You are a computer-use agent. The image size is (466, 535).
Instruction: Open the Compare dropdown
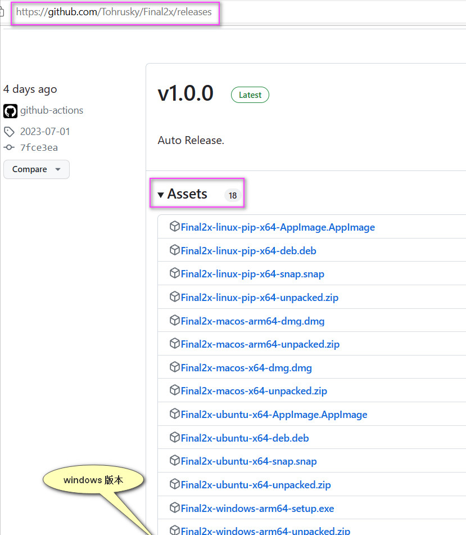[x=37, y=169]
